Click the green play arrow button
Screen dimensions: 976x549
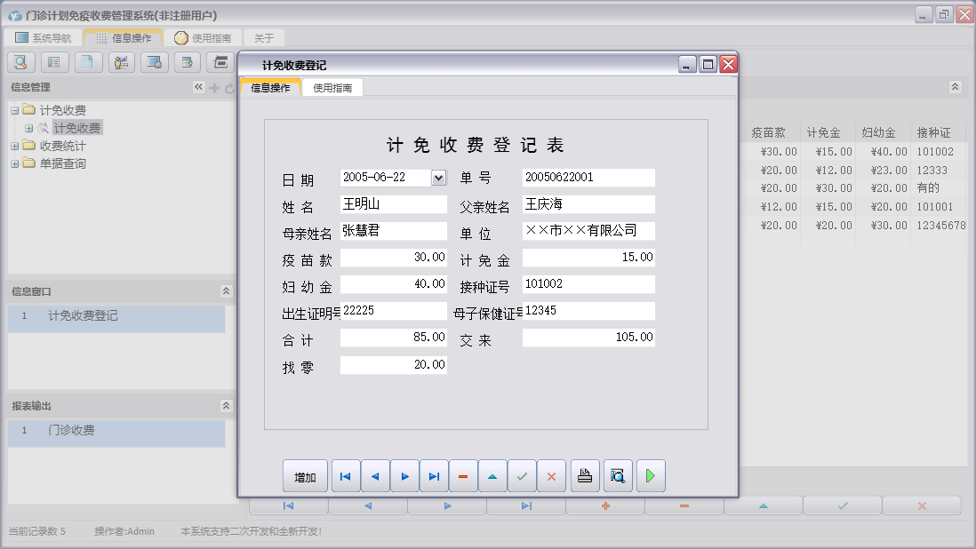pos(650,477)
